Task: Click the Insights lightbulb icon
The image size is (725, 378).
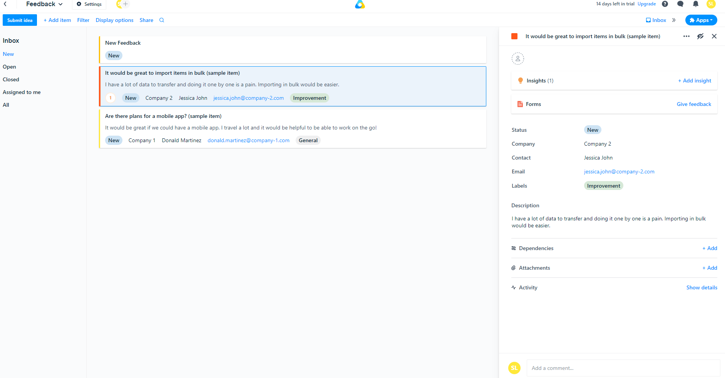Action: (x=521, y=81)
